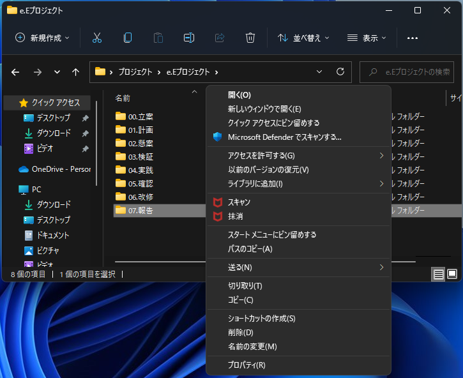The width and height of the screenshot is (463, 378).
Task: Click the Rename icon in toolbar
Action: [x=189, y=38]
